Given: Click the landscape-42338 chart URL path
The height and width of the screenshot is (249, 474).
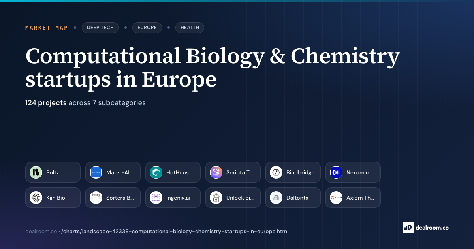Looking at the screenshot, I should click(175, 231).
